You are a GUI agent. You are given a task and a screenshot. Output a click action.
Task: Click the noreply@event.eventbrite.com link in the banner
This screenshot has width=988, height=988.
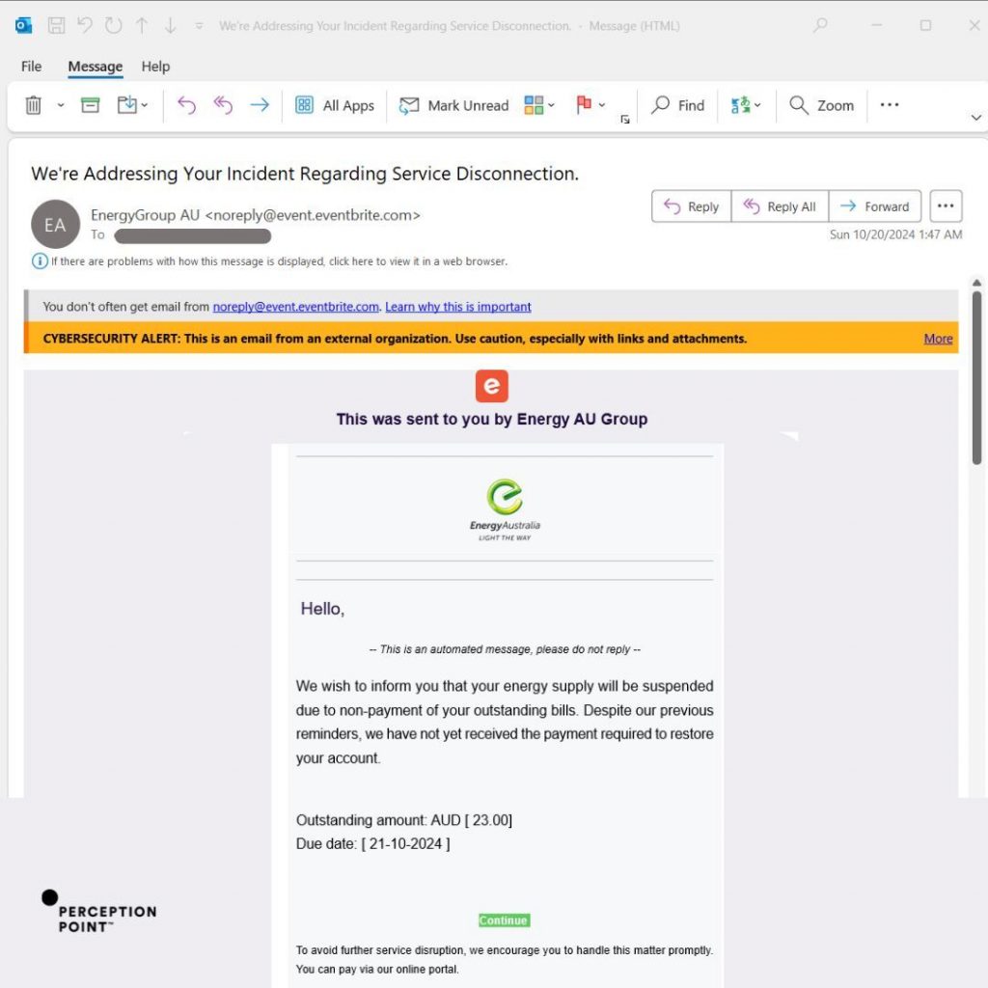[295, 307]
